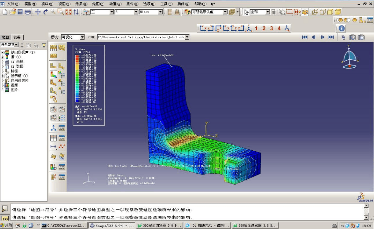374x229 pixels.
Task: Select the Pan view tool
Action: tap(38, 12)
